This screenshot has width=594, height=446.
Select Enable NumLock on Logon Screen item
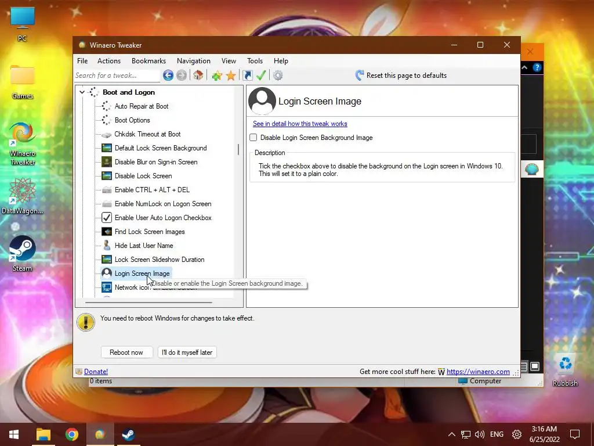click(x=163, y=204)
